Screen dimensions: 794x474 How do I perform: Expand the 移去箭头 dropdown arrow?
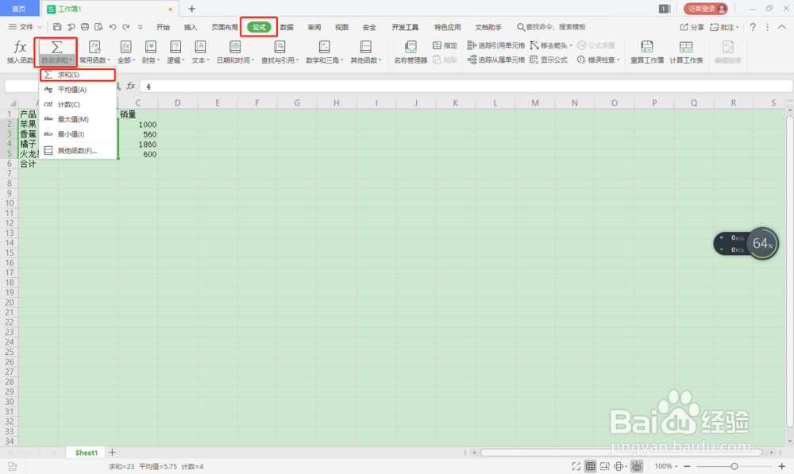point(571,46)
